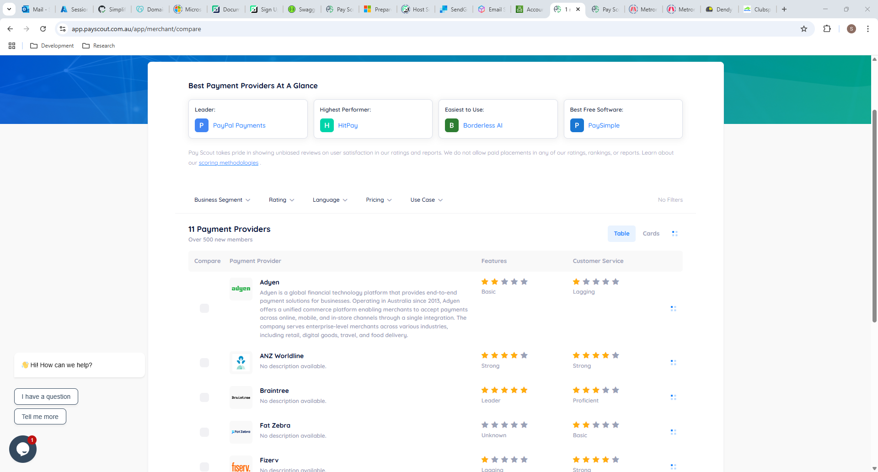Open the Chrome three-dot menu

(868, 29)
